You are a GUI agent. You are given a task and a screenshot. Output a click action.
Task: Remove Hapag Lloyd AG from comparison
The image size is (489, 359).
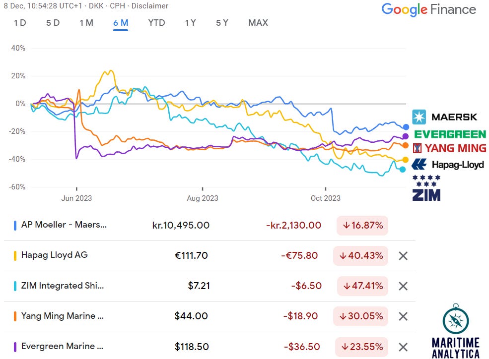(403, 256)
